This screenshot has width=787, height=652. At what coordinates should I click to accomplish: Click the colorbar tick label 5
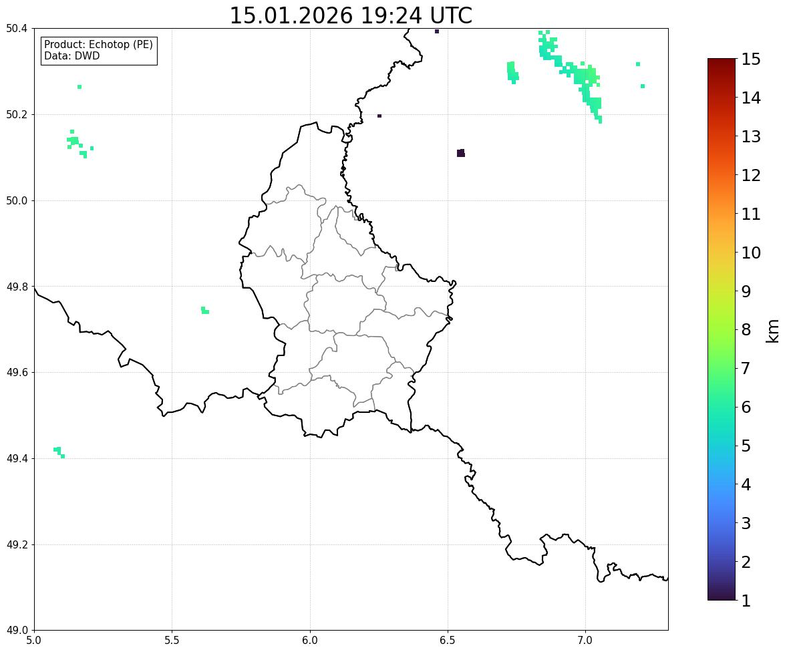tap(746, 446)
